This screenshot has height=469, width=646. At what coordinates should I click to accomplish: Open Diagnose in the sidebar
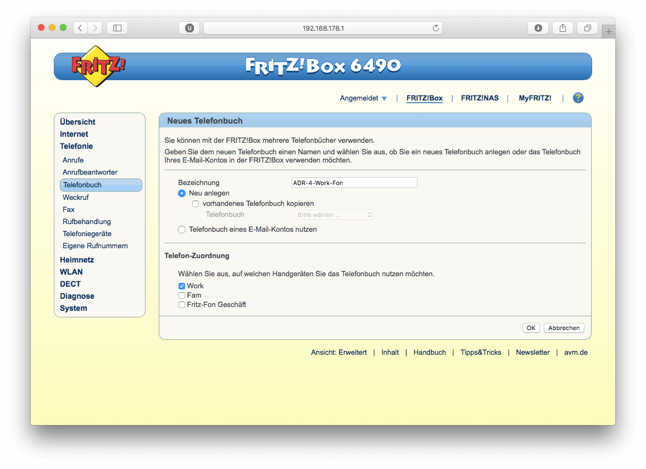pyautogui.click(x=77, y=297)
